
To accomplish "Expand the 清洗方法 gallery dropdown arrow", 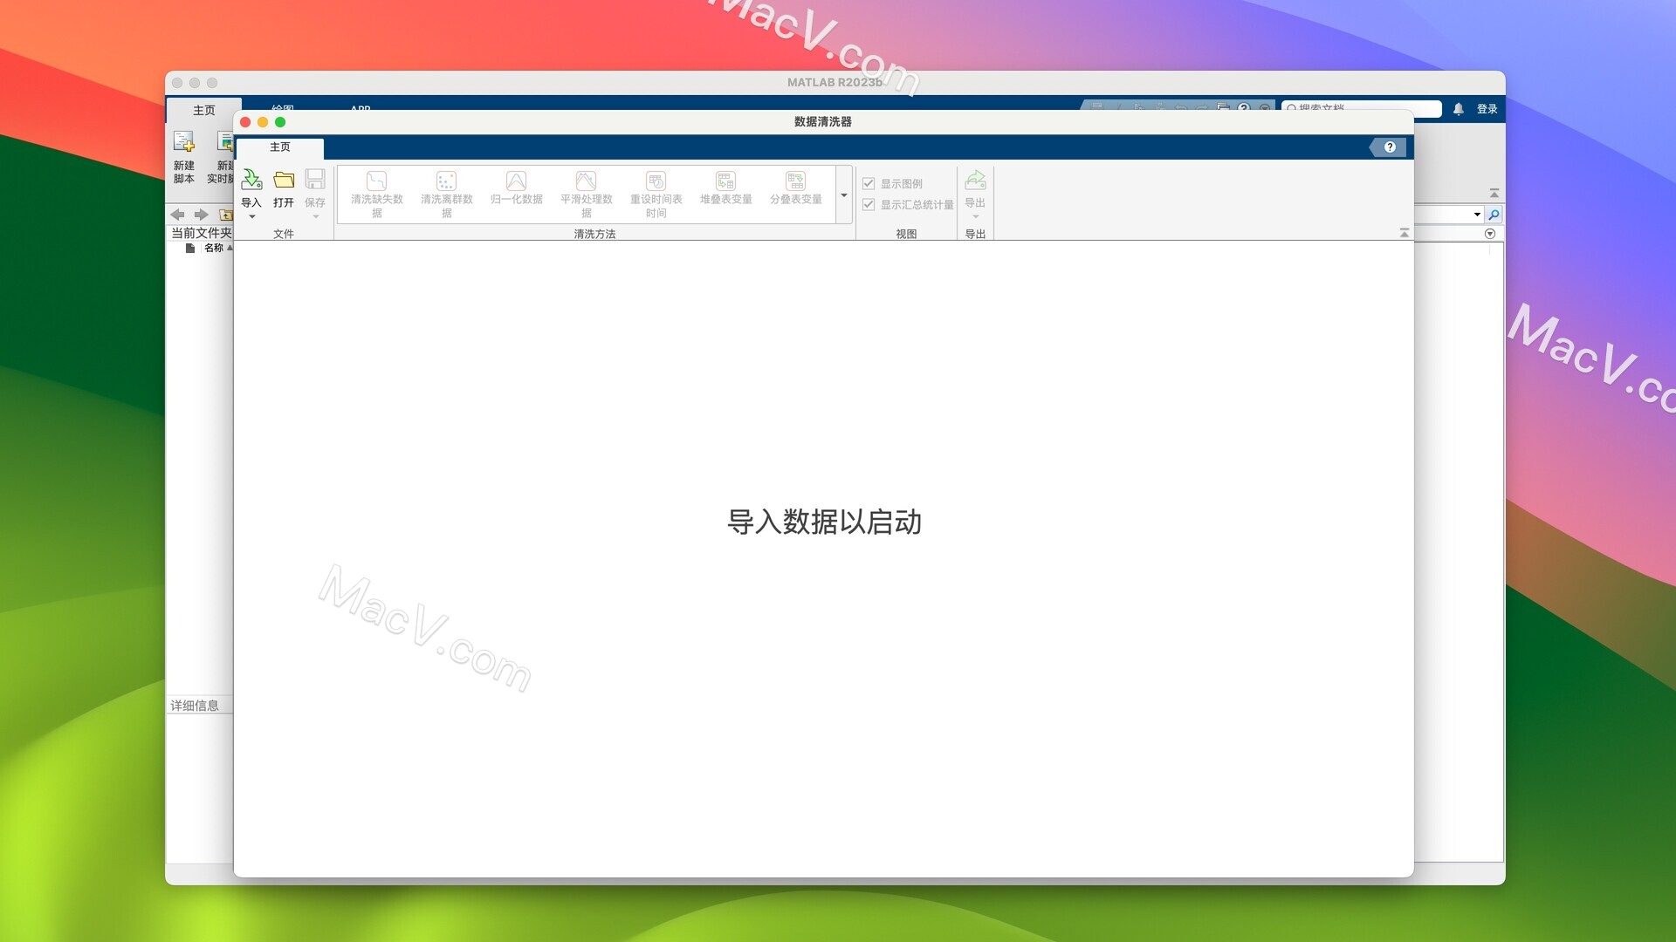I will (844, 195).
